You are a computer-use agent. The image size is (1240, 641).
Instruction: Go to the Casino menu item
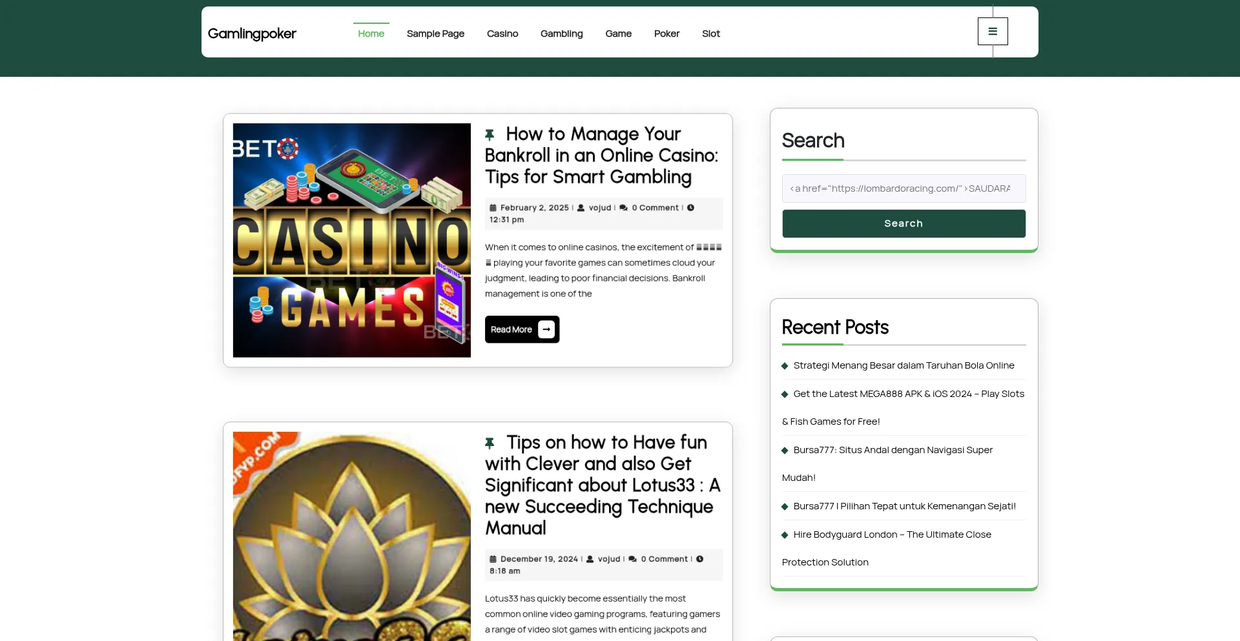(502, 34)
